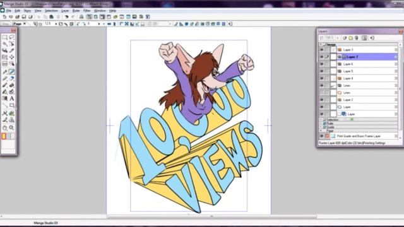Toggle the Ruler group checkbox
This screenshot has height=227, width=404.
click(x=324, y=124)
